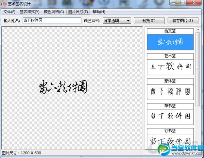Select the 行书签 signature thumbnail
The width and height of the screenshot is (204, 158).
(x=170, y=141)
